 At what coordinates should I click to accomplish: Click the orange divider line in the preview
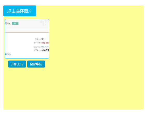coord(27,32)
